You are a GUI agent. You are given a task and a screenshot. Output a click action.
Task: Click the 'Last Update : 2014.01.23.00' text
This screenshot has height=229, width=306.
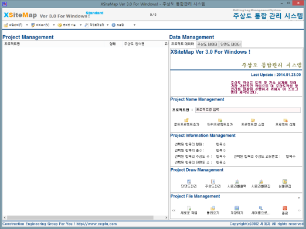click(276, 75)
